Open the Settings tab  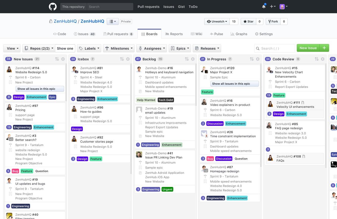coord(264,34)
